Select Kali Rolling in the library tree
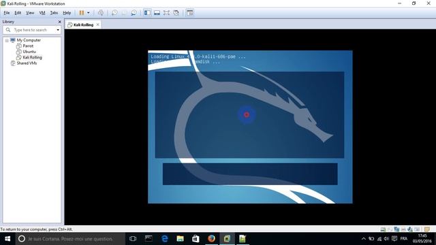Viewport: 436px width, 245px height. click(32, 57)
